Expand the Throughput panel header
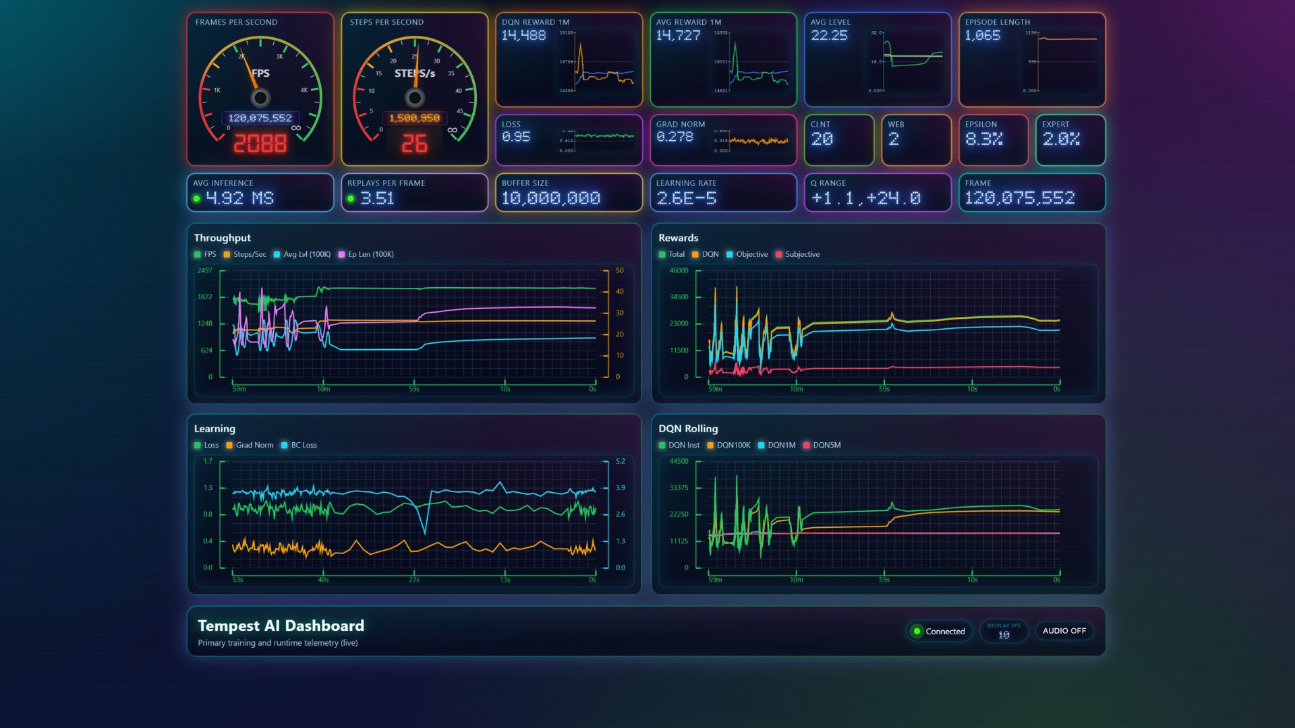This screenshot has width=1295, height=728. click(x=222, y=238)
